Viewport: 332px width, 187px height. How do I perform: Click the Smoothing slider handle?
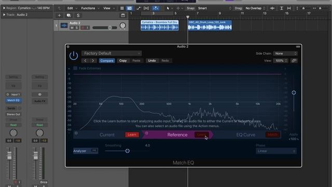[127, 151]
